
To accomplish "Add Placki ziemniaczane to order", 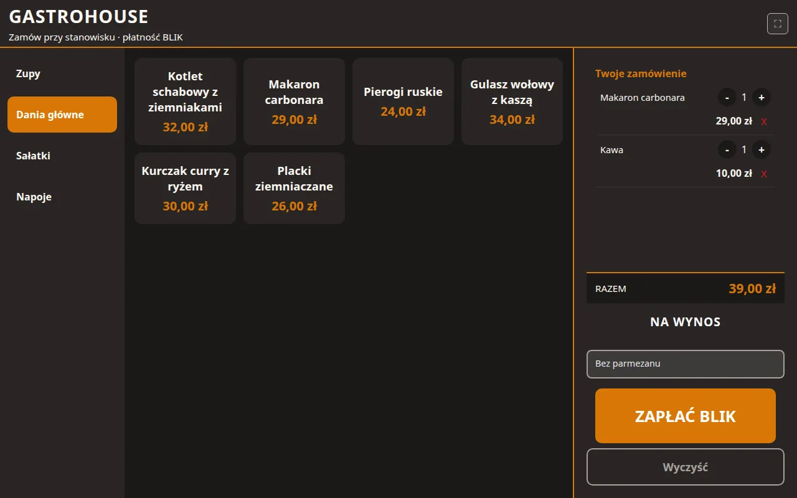I will (294, 188).
